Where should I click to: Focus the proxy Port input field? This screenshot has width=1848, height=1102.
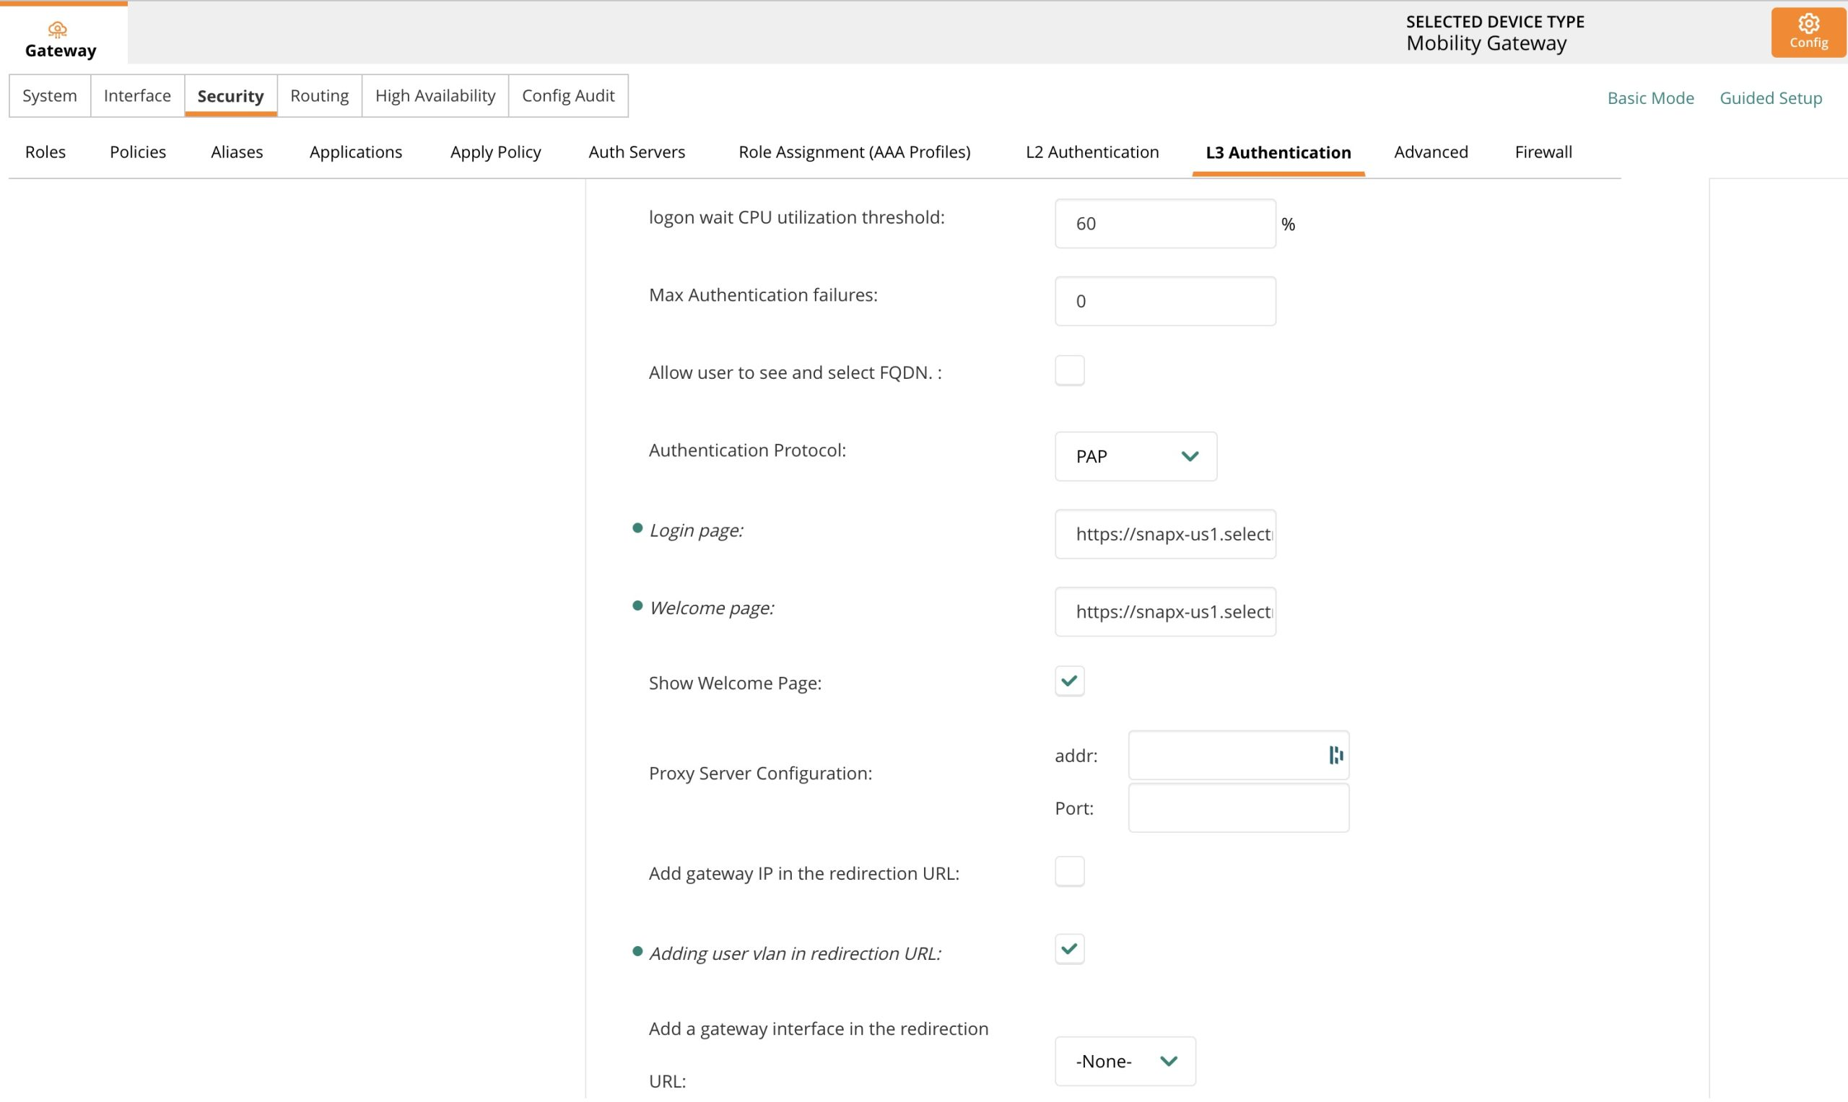point(1237,808)
